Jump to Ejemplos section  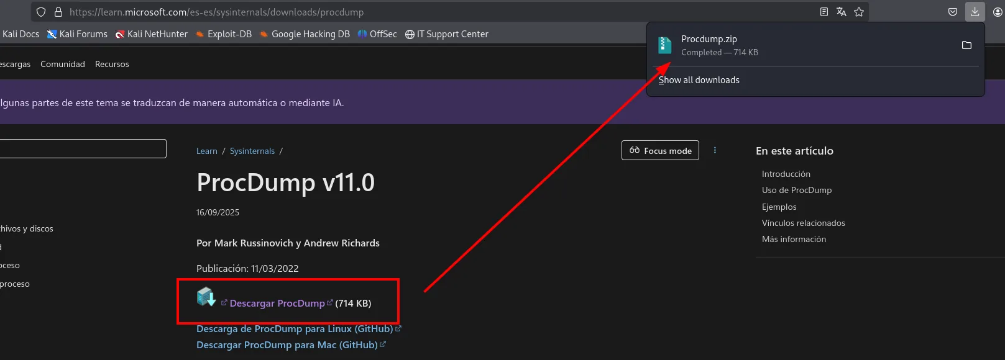click(x=779, y=207)
